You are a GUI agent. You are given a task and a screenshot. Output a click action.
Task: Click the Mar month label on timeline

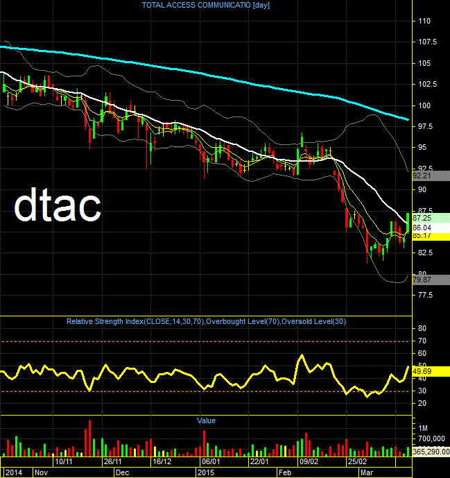(x=367, y=472)
